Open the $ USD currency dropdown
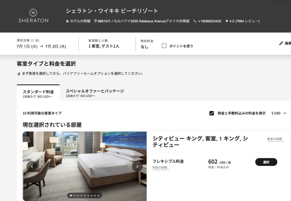 point(279,113)
